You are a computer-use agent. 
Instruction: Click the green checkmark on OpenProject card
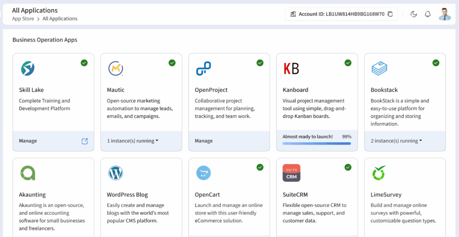tap(260, 63)
